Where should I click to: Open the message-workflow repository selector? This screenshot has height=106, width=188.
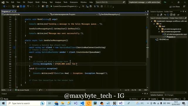click(172, 99)
